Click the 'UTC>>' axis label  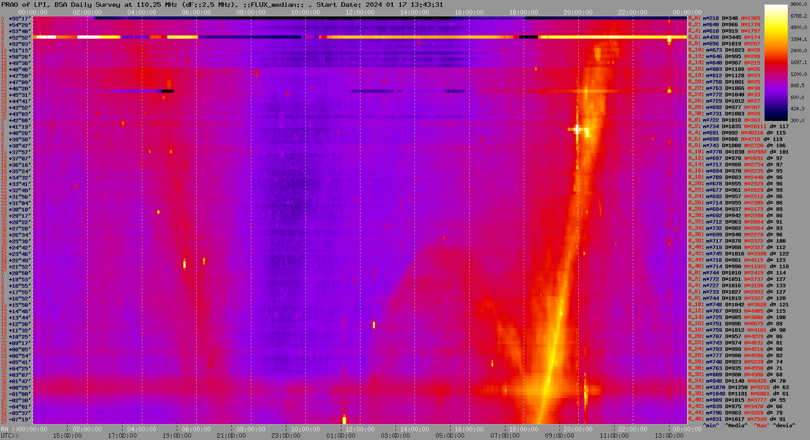(x=10, y=435)
